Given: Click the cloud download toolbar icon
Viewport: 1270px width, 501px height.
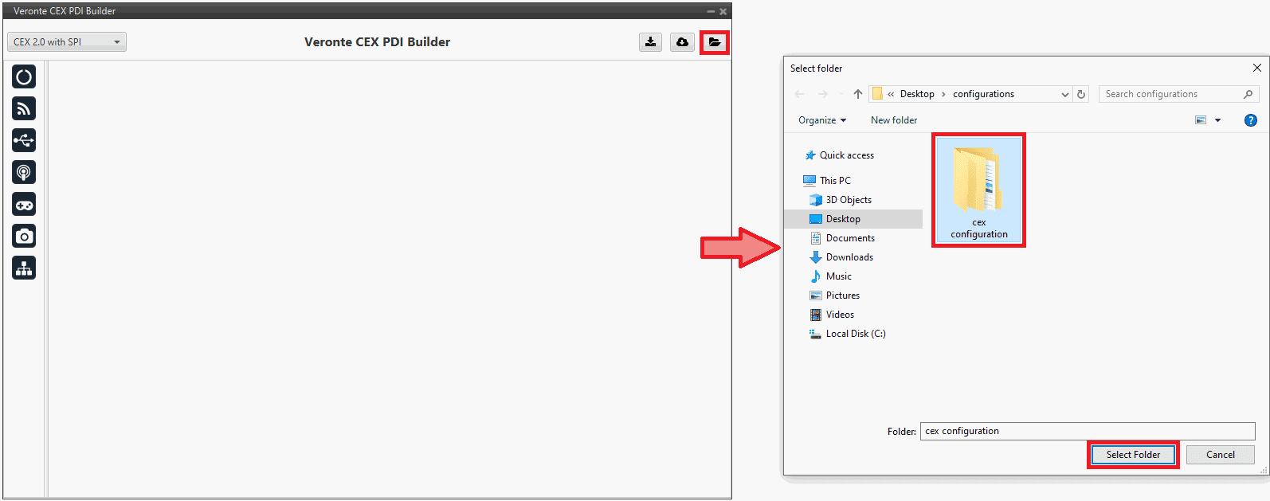Looking at the screenshot, I should pos(682,42).
